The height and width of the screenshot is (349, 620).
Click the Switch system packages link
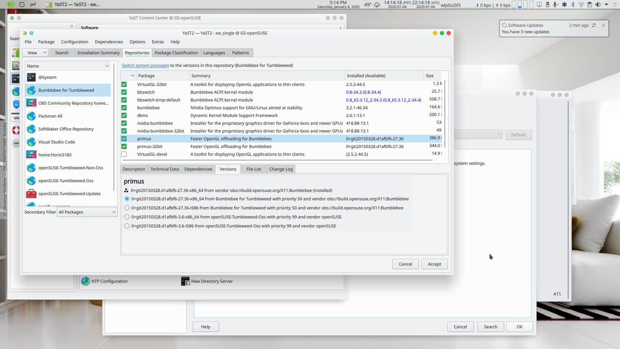(x=145, y=65)
